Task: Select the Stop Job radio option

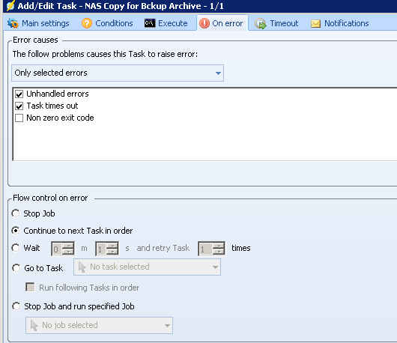Action: [x=16, y=213]
